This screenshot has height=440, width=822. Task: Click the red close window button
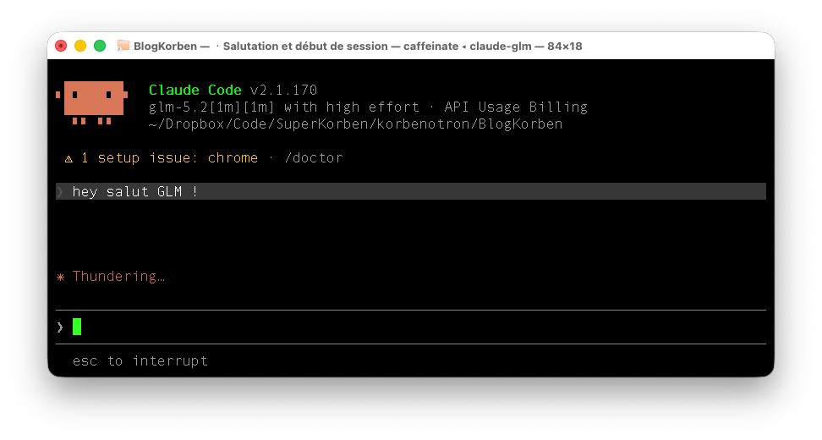[x=61, y=47]
